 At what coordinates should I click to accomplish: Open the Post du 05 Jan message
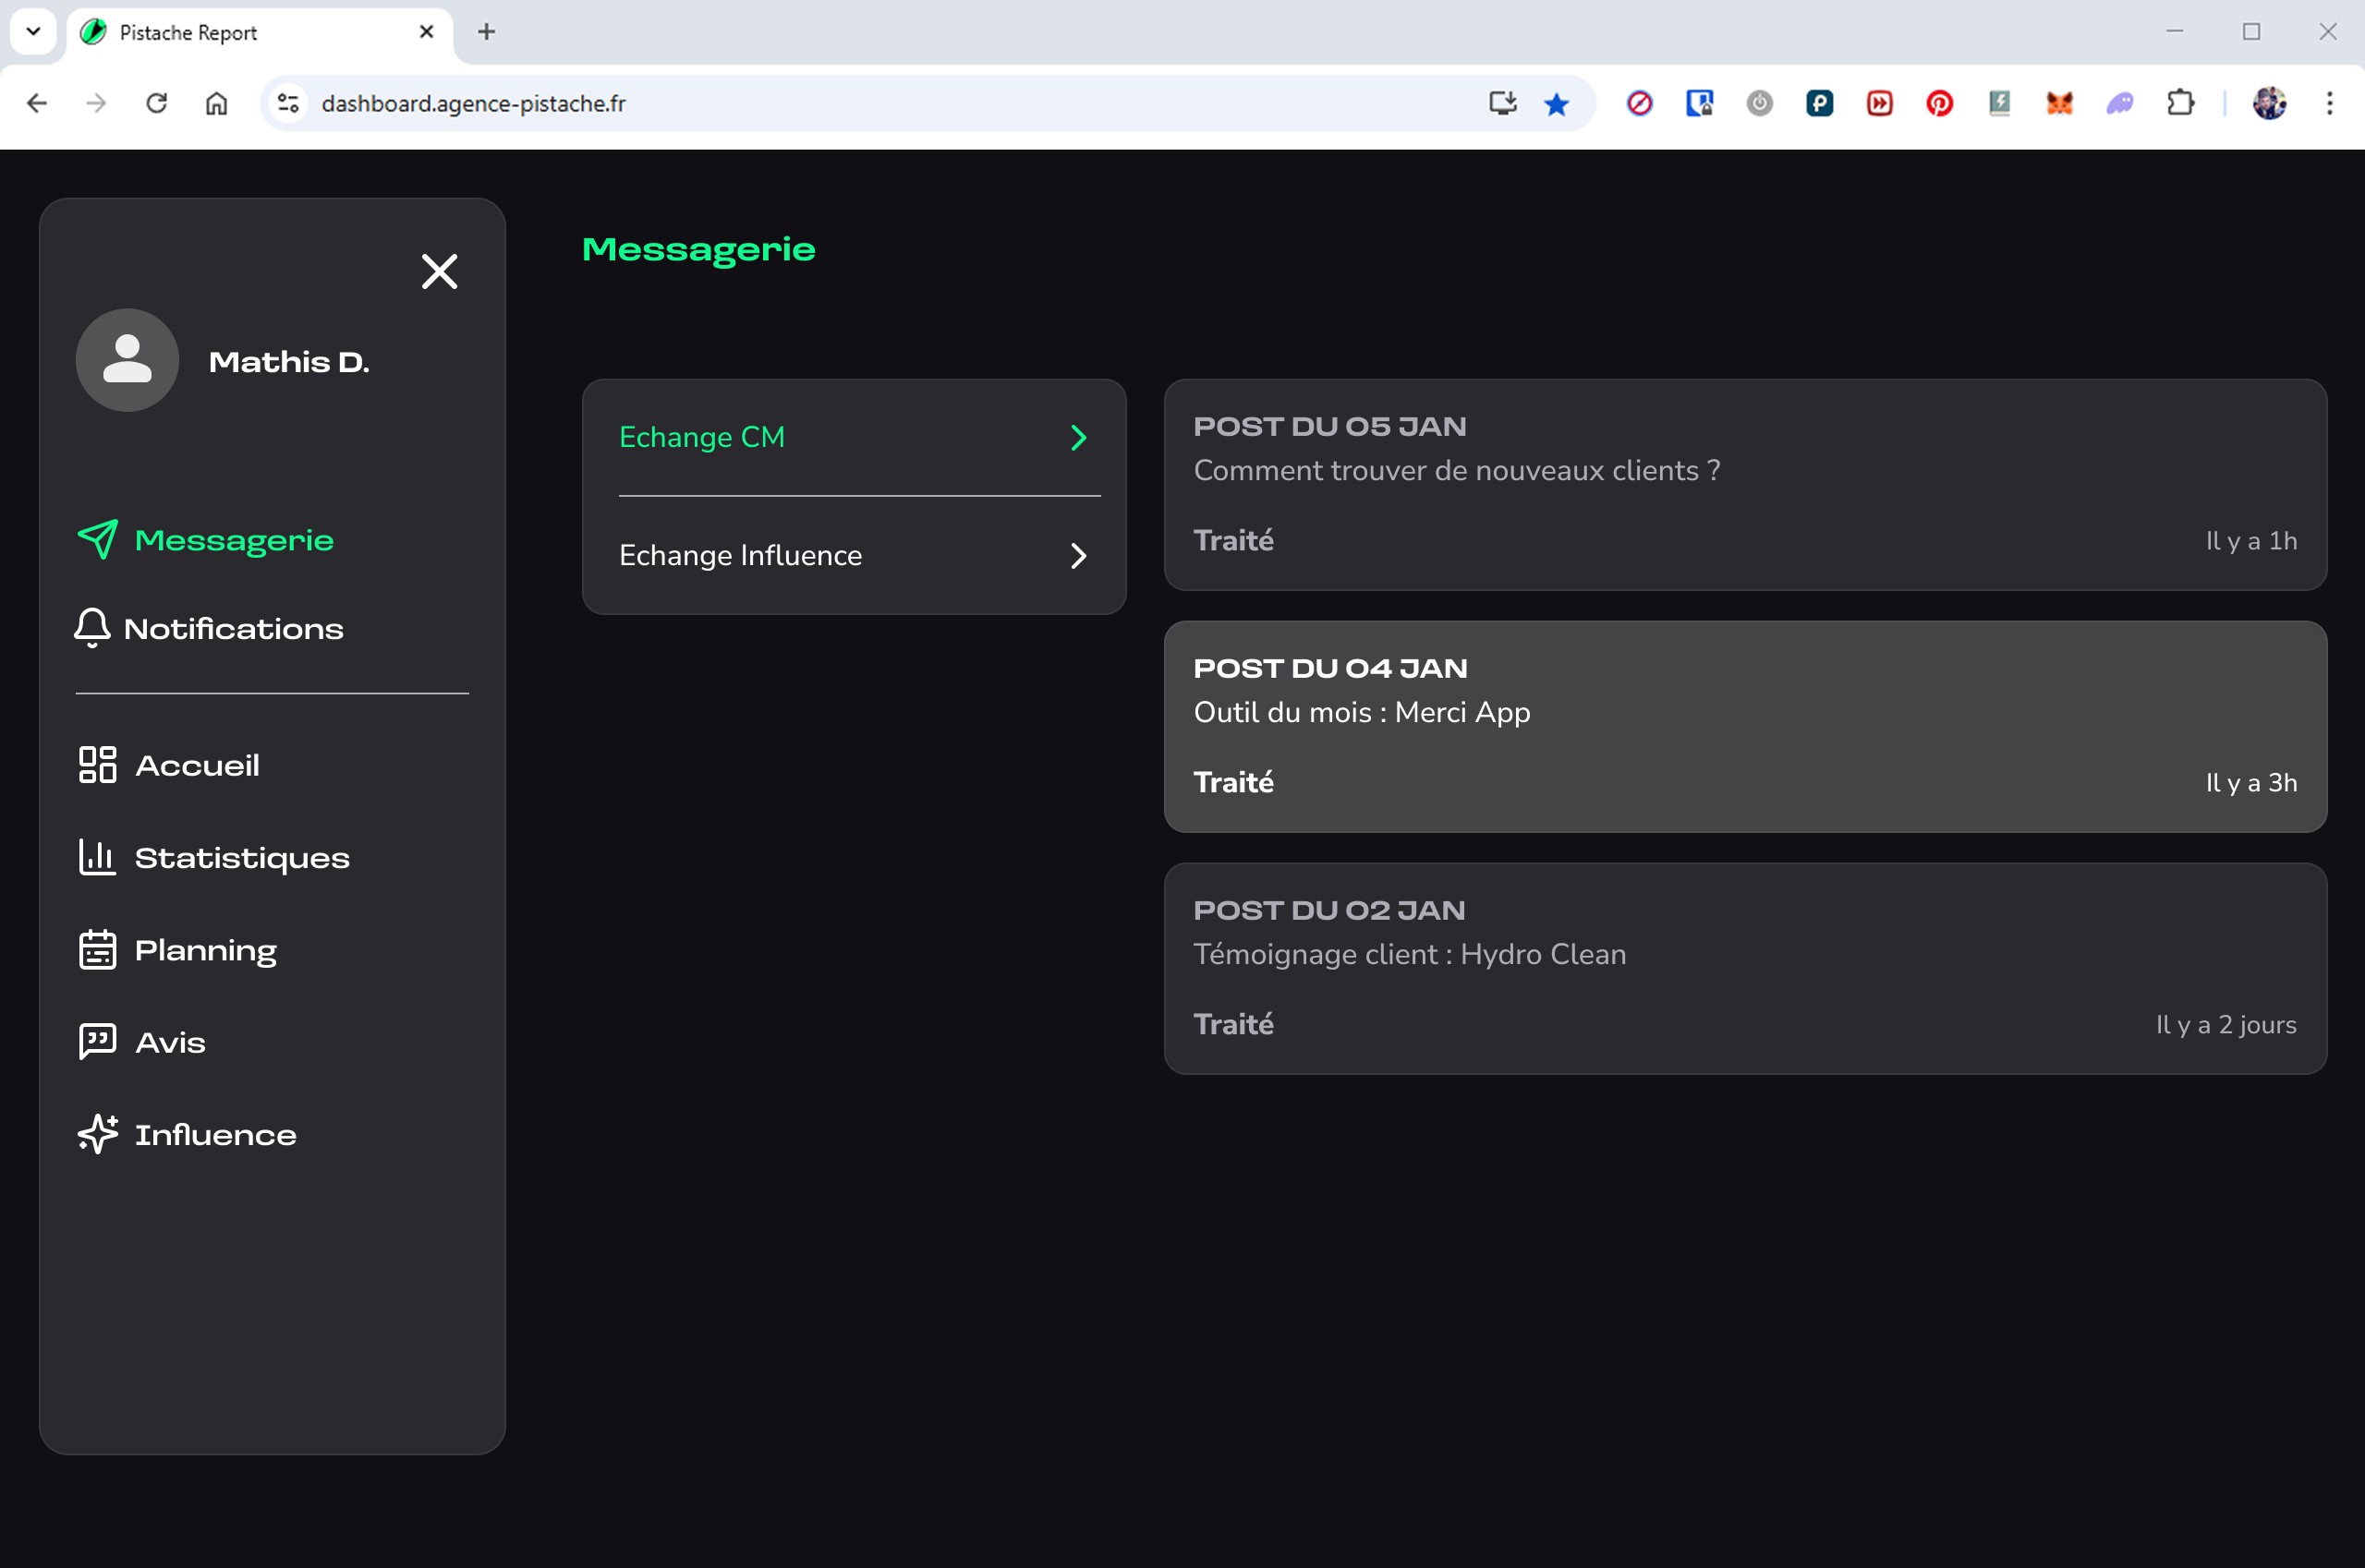(x=1744, y=485)
